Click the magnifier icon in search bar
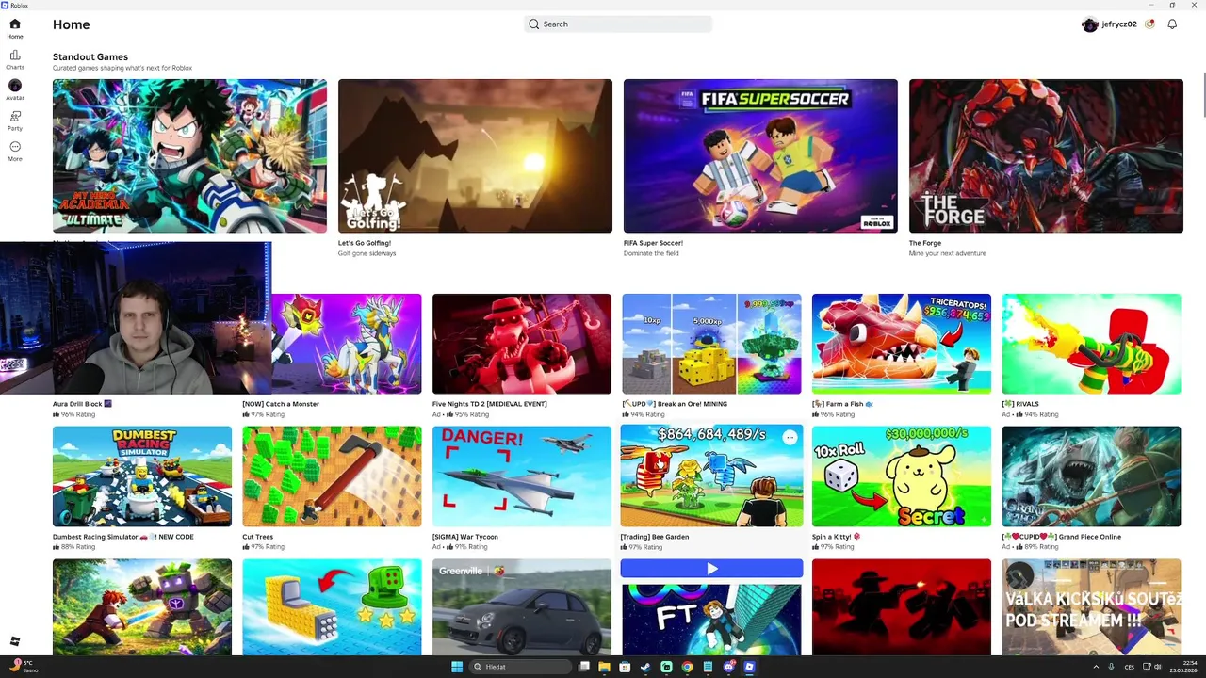Screen dimensions: 1206x678 coord(534,24)
